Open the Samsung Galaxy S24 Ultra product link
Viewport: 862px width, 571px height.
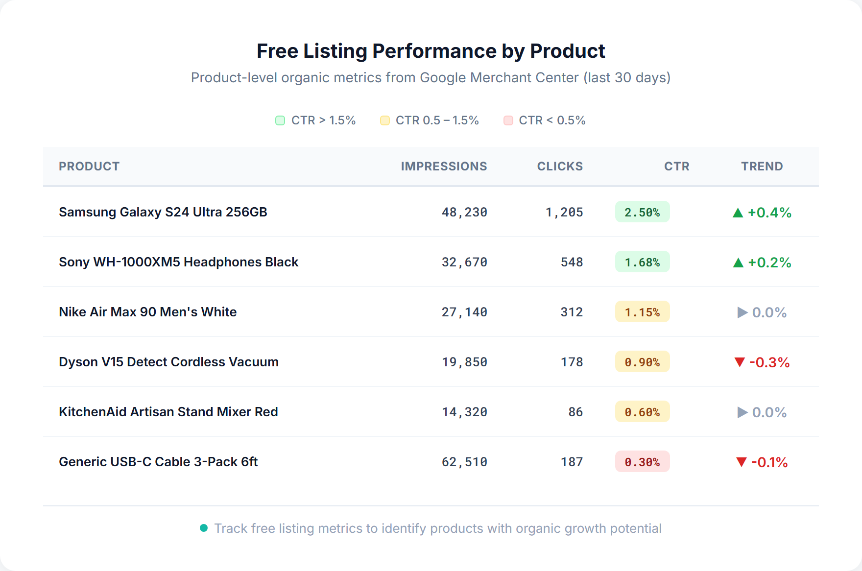coord(163,213)
